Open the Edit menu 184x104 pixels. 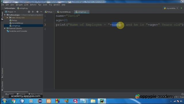click(x=7, y=5)
